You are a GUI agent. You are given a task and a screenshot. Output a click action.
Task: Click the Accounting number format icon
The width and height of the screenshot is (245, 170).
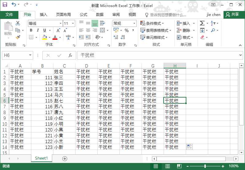116,30
